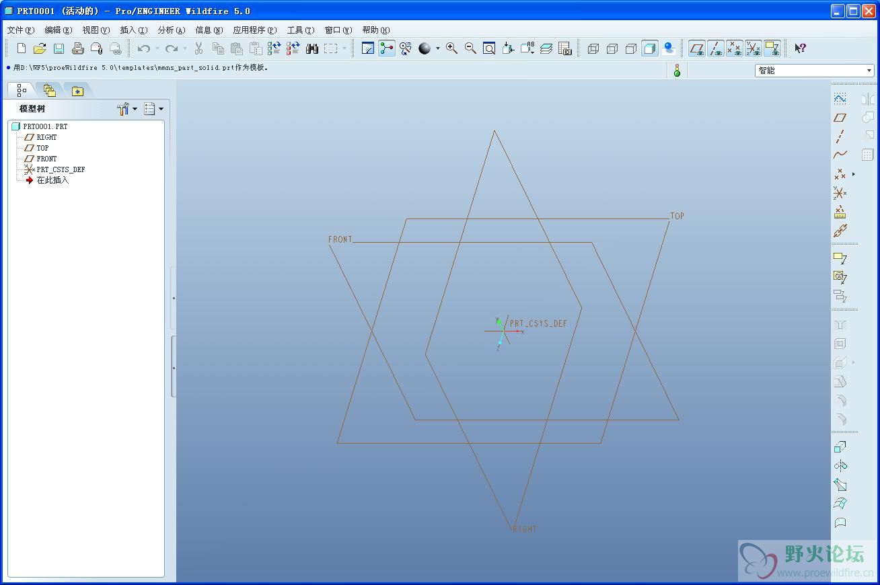Open the Layers icon in the toolbar
The height and width of the screenshot is (585, 880).
coord(546,48)
